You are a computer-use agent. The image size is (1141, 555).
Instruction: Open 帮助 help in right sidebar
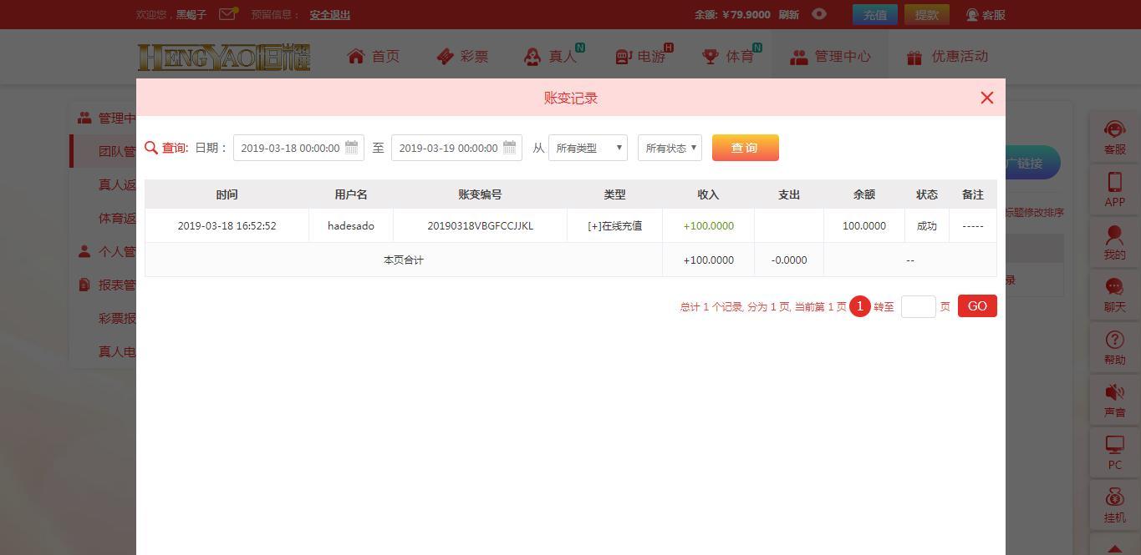click(x=1114, y=347)
